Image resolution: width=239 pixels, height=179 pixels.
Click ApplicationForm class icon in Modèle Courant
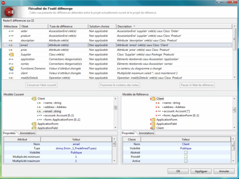(x=34, y=124)
